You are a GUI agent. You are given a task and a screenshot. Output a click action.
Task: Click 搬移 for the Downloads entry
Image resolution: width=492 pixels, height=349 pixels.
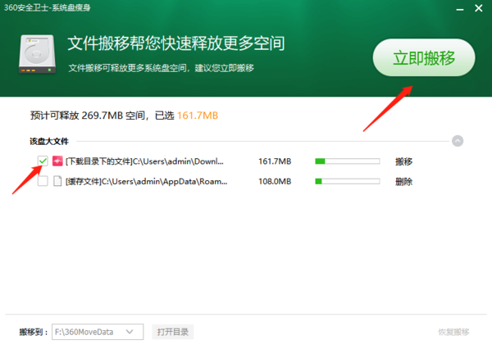point(403,161)
